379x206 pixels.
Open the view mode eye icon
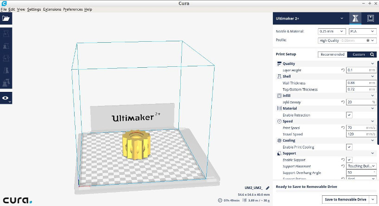pyautogui.click(x=6, y=98)
